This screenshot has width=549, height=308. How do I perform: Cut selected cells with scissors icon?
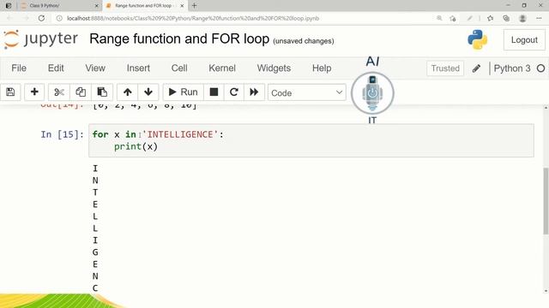pyautogui.click(x=59, y=92)
